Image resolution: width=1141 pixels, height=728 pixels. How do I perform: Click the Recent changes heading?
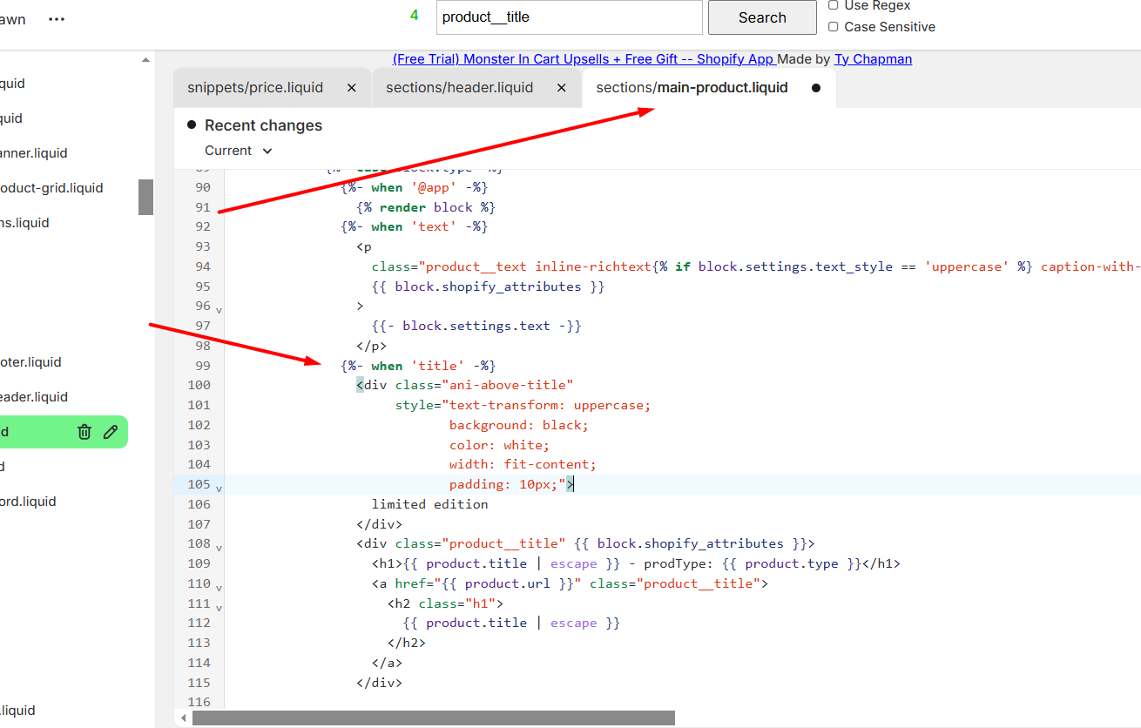[x=263, y=125]
